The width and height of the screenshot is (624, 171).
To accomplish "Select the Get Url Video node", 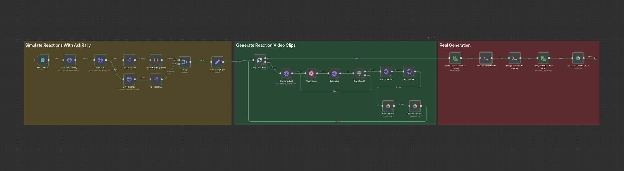I will coord(386,72).
